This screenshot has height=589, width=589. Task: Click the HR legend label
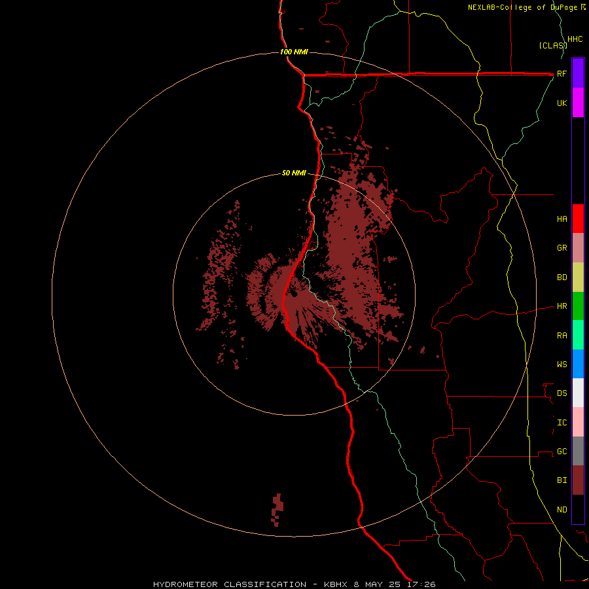[x=562, y=306]
